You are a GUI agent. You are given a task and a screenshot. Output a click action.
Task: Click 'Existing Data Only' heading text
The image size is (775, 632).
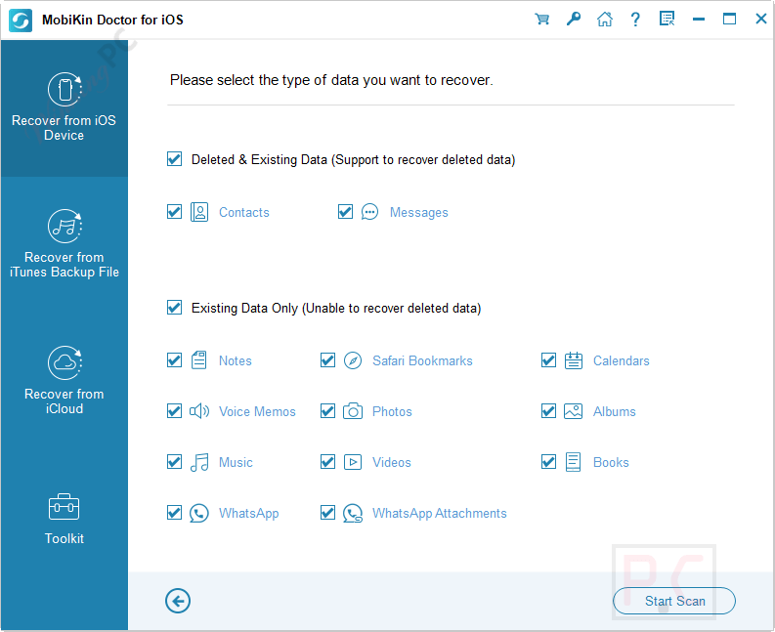(x=336, y=308)
